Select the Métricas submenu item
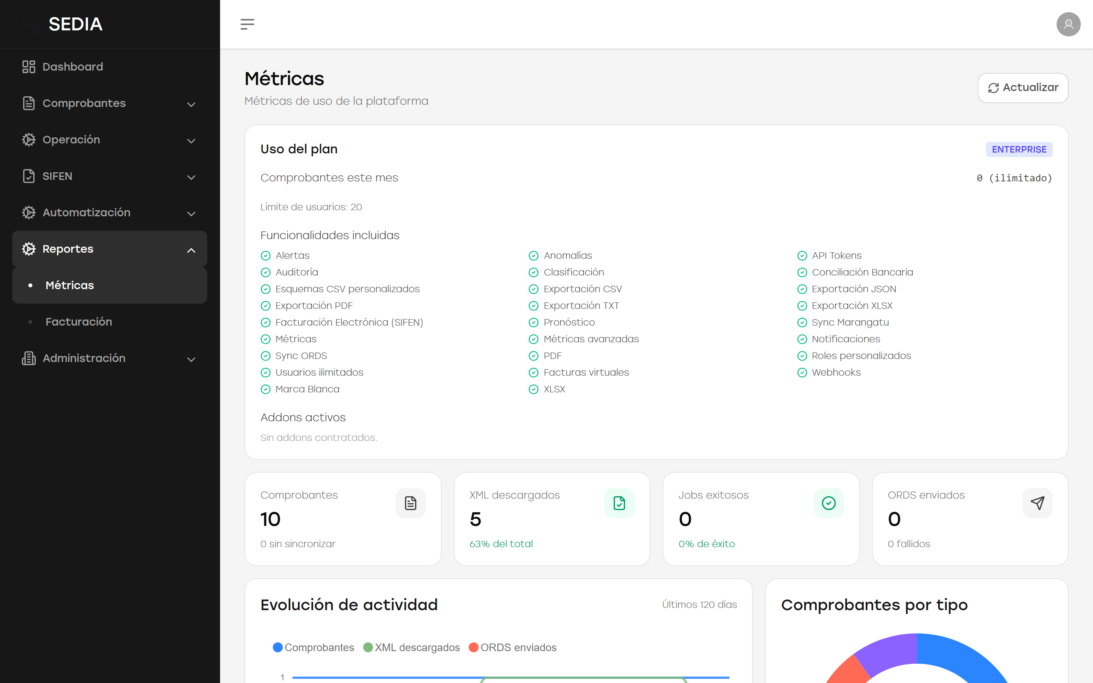This screenshot has width=1093, height=683. 109,285
